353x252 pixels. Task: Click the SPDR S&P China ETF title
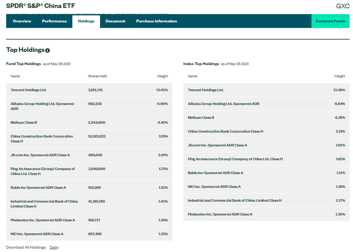tap(41, 6)
